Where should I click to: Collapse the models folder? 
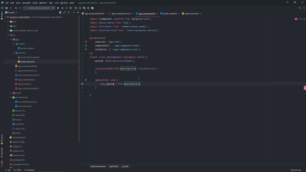13,44
